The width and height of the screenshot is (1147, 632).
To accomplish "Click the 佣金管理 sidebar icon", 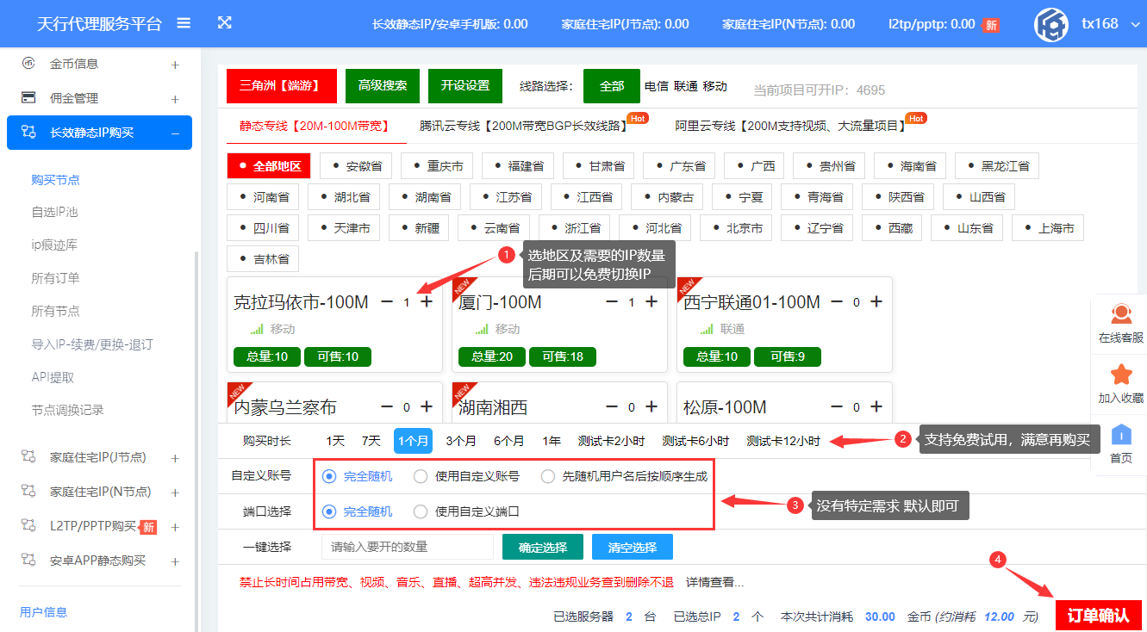I will click(x=28, y=96).
